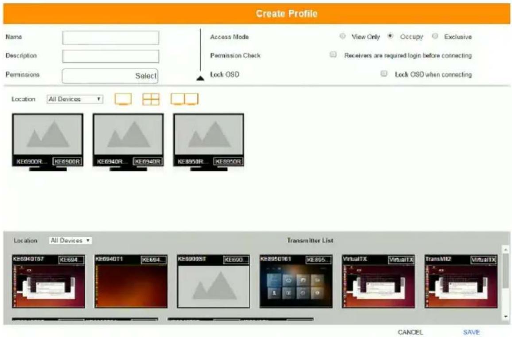Select the four-way grid layout icon
The image size is (512, 337).
coord(151,99)
